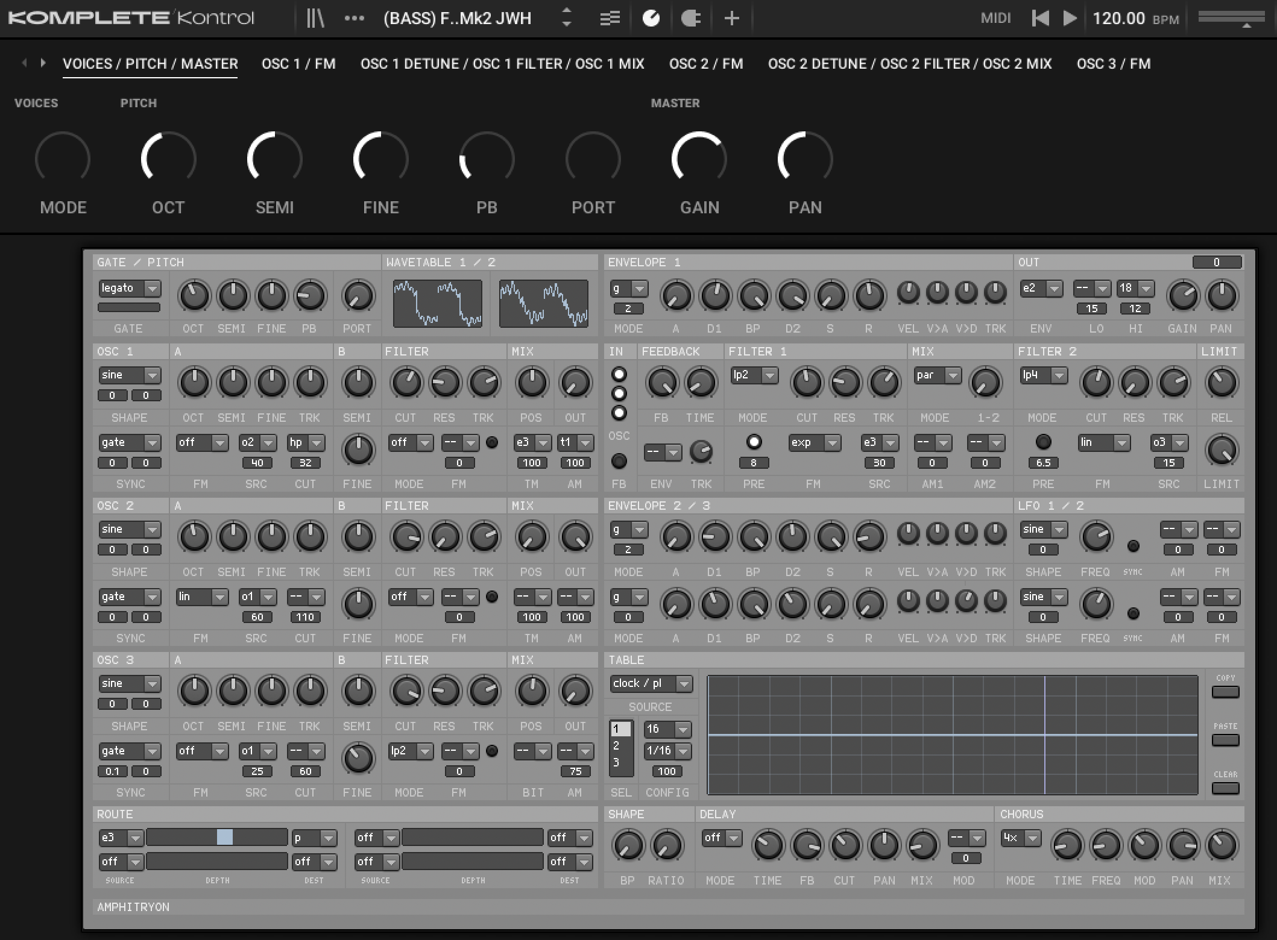Toggle LFO 1 SYNC button

[x=1133, y=546]
